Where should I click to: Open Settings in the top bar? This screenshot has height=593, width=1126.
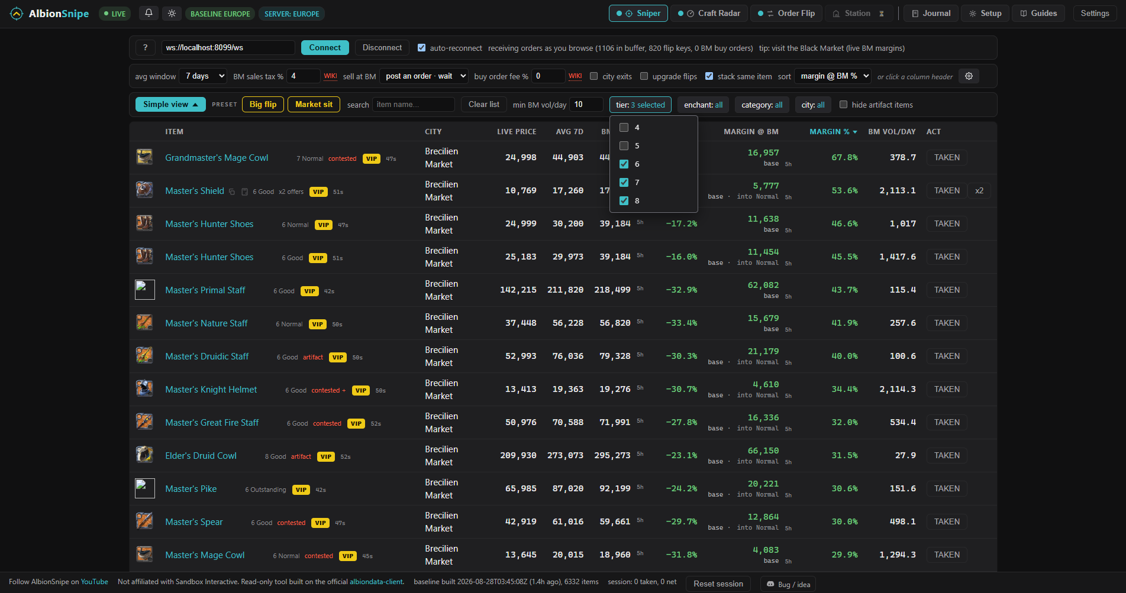pyautogui.click(x=1095, y=13)
